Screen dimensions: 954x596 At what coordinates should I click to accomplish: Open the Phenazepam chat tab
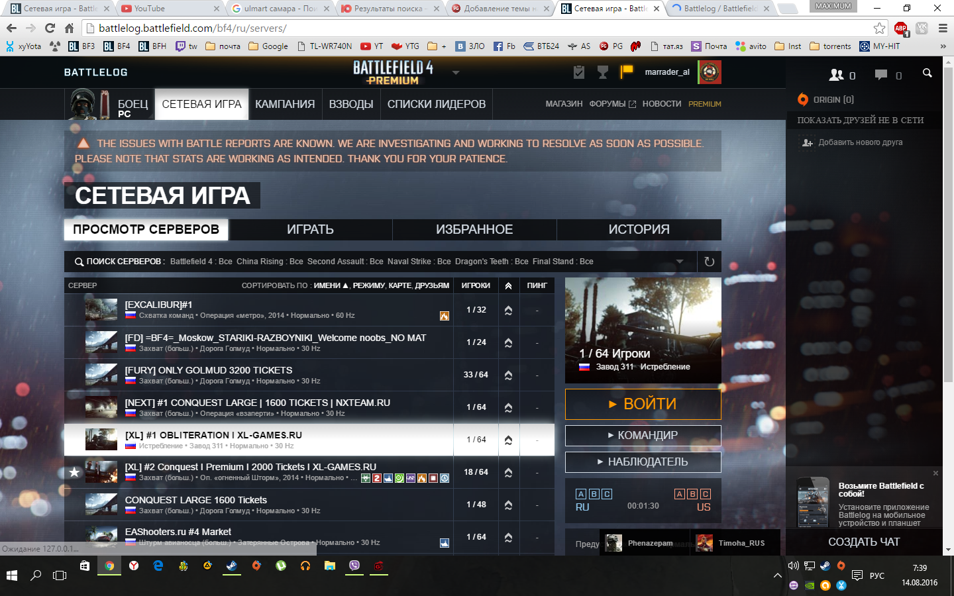click(645, 543)
